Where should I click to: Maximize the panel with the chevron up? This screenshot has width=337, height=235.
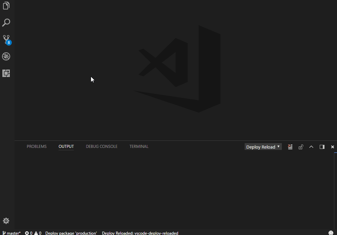coord(311,147)
